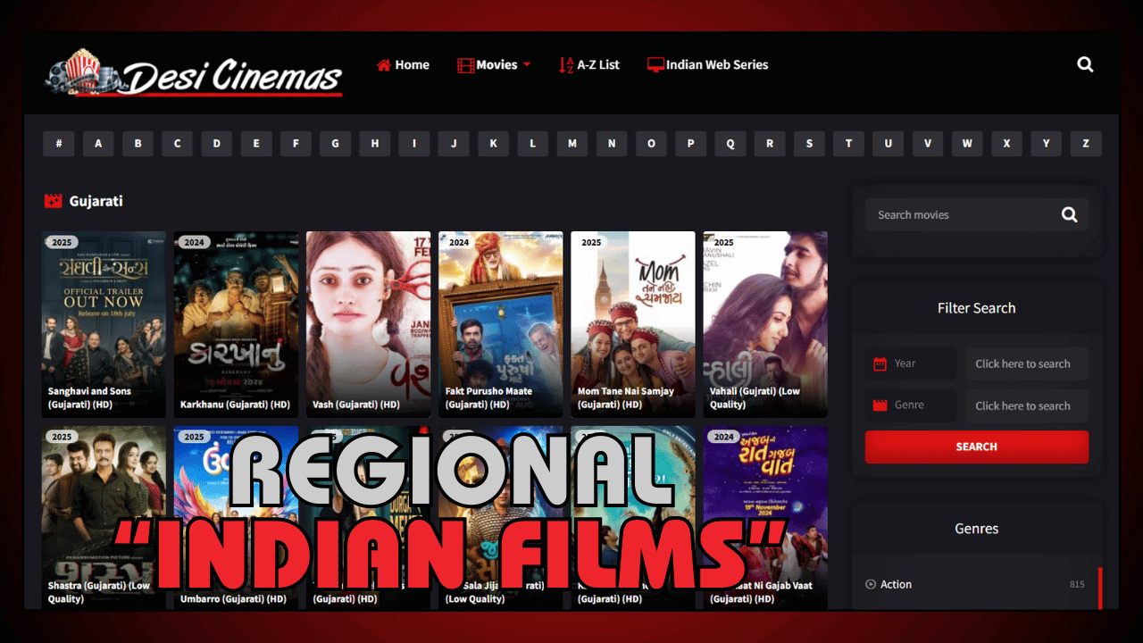Filter titles by letter T
The height and width of the screenshot is (643, 1143).
click(x=848, y=144)
